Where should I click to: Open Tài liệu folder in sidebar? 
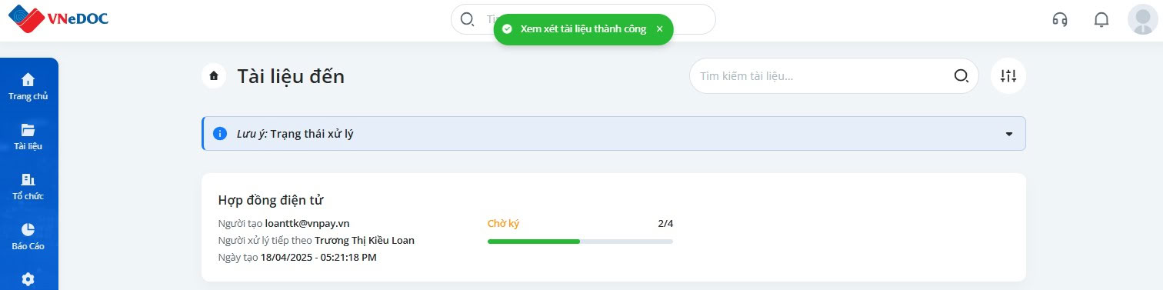[28, 137]
